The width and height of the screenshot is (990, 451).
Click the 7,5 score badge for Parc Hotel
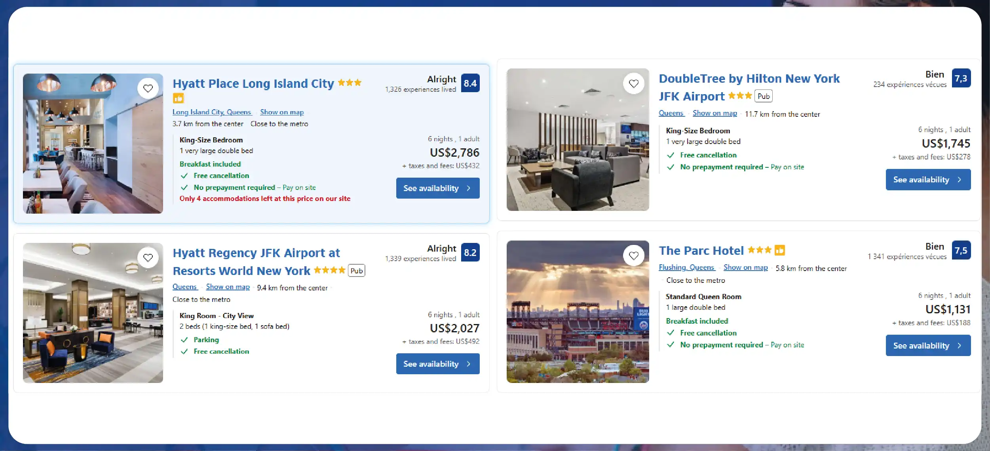click(961, 250)
